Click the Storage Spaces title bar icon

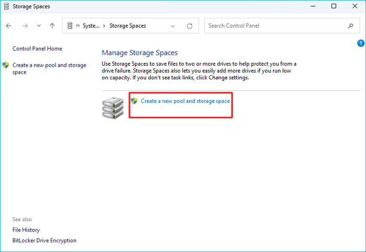(x=6, y=6)
